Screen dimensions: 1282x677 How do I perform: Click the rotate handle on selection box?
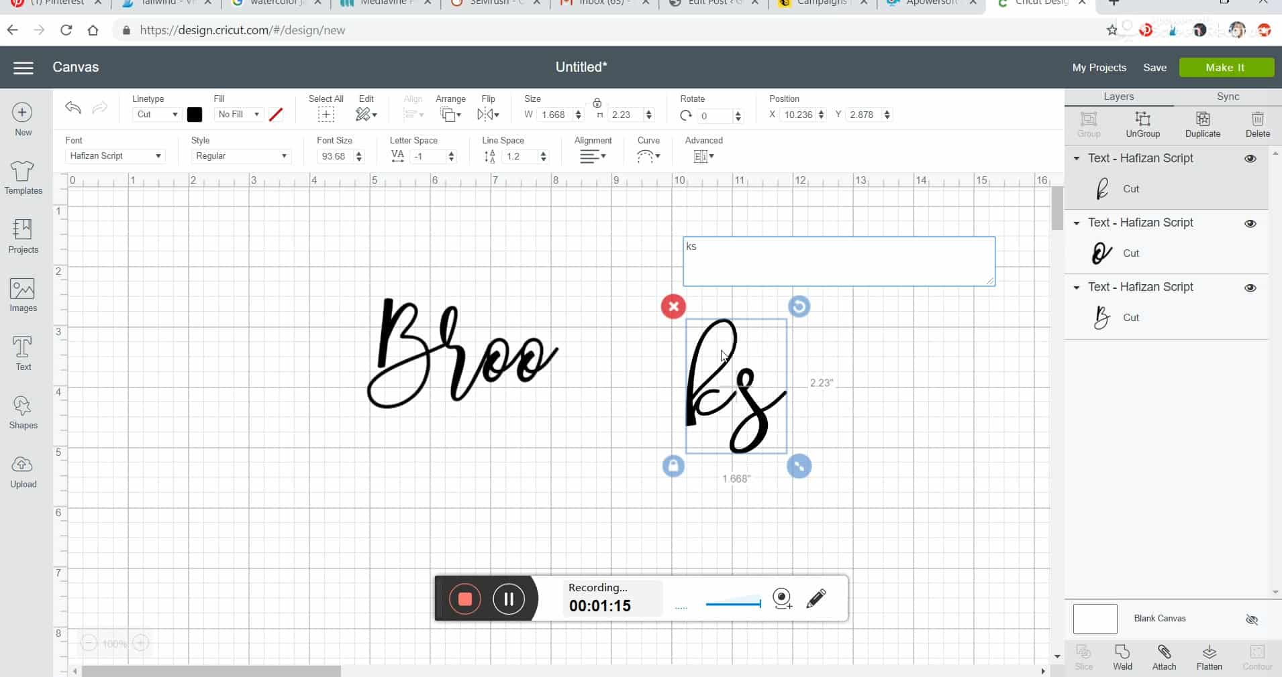pos(799,306)
